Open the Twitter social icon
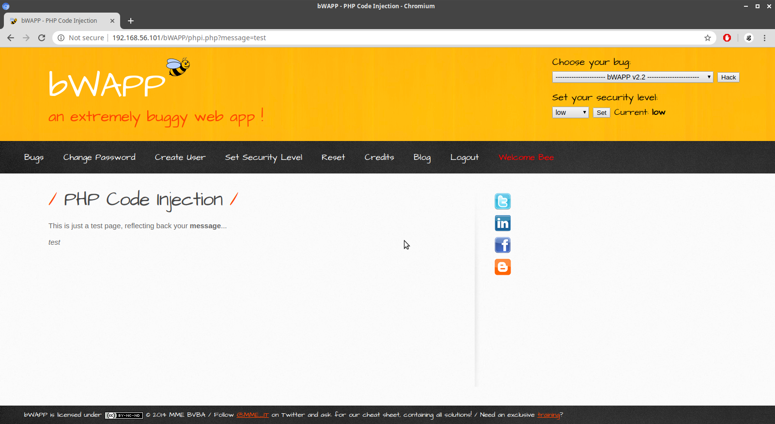Screen dimensions: 775x424 503,201
